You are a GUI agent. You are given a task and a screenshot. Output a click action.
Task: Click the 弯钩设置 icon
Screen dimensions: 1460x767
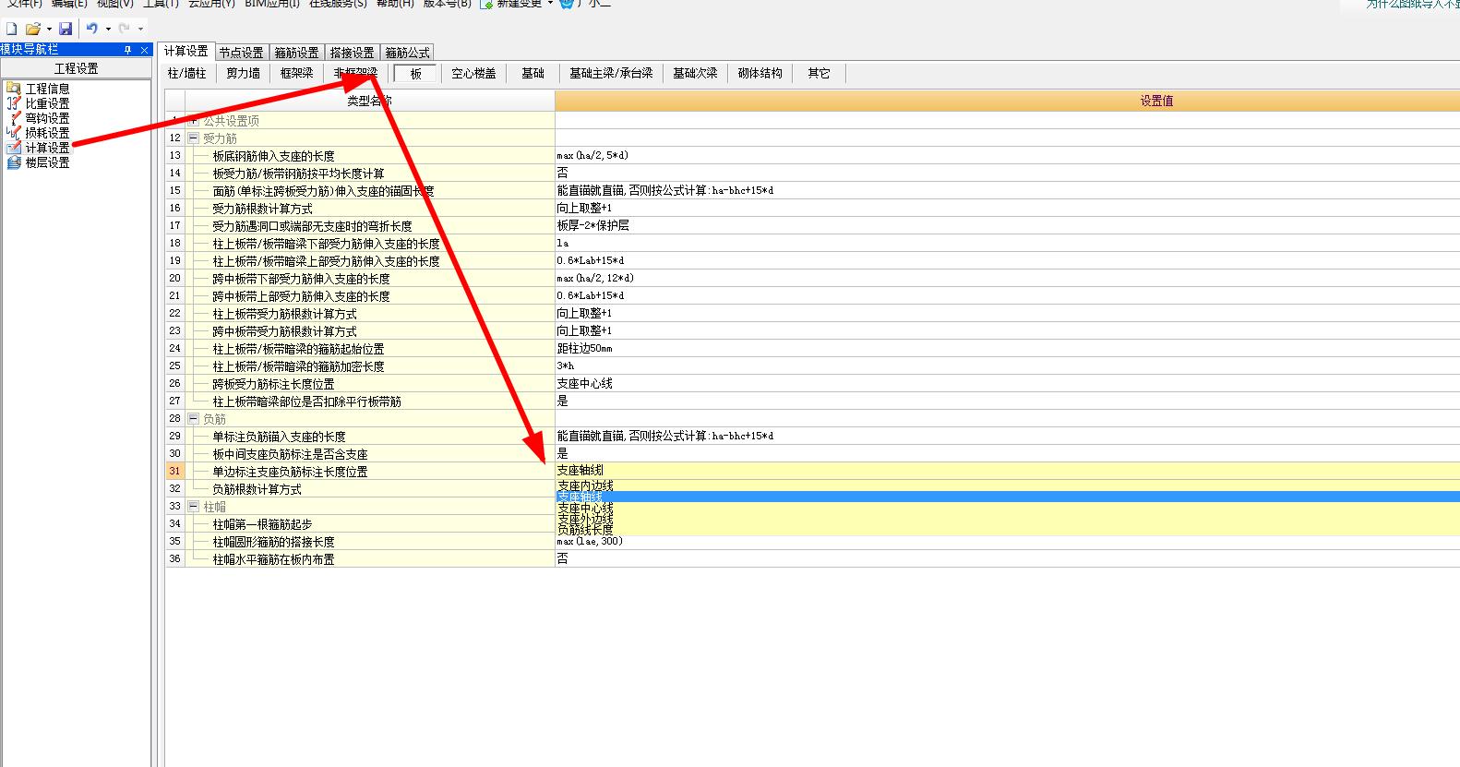[14, 118]
